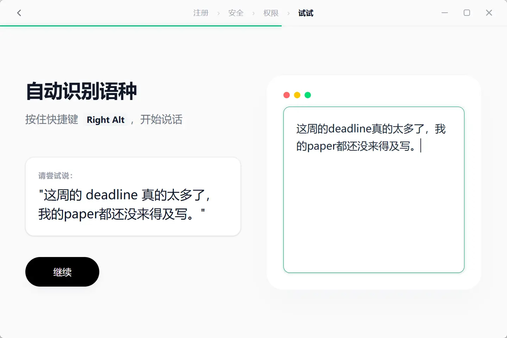Click the green dot in the demo window
507x338 pixels.
pyautogui.click(x=308, y=95)
